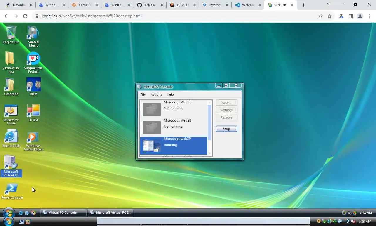
Task: Click the webXP machine thumbnail
Action: [152, 146]
